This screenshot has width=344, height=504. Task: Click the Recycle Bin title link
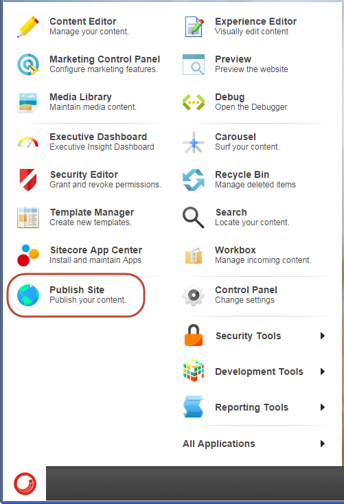point(242,174)
